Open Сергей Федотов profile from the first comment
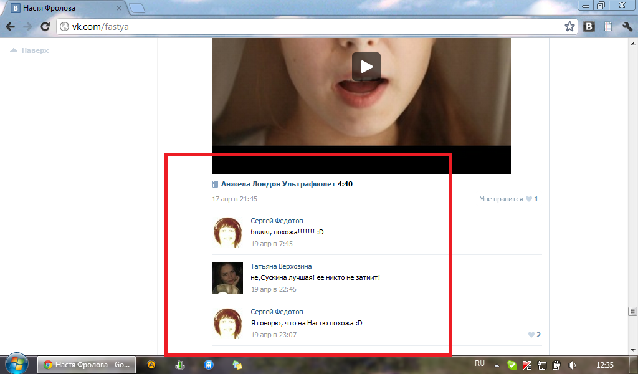Viewport: 638px width, 374px height. pos(277,221)
